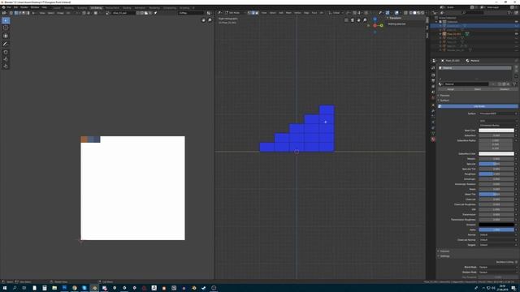520x292 pixels.
Task: Select the Relax sculpt tool in UV editor
Action: click(6, 59)
